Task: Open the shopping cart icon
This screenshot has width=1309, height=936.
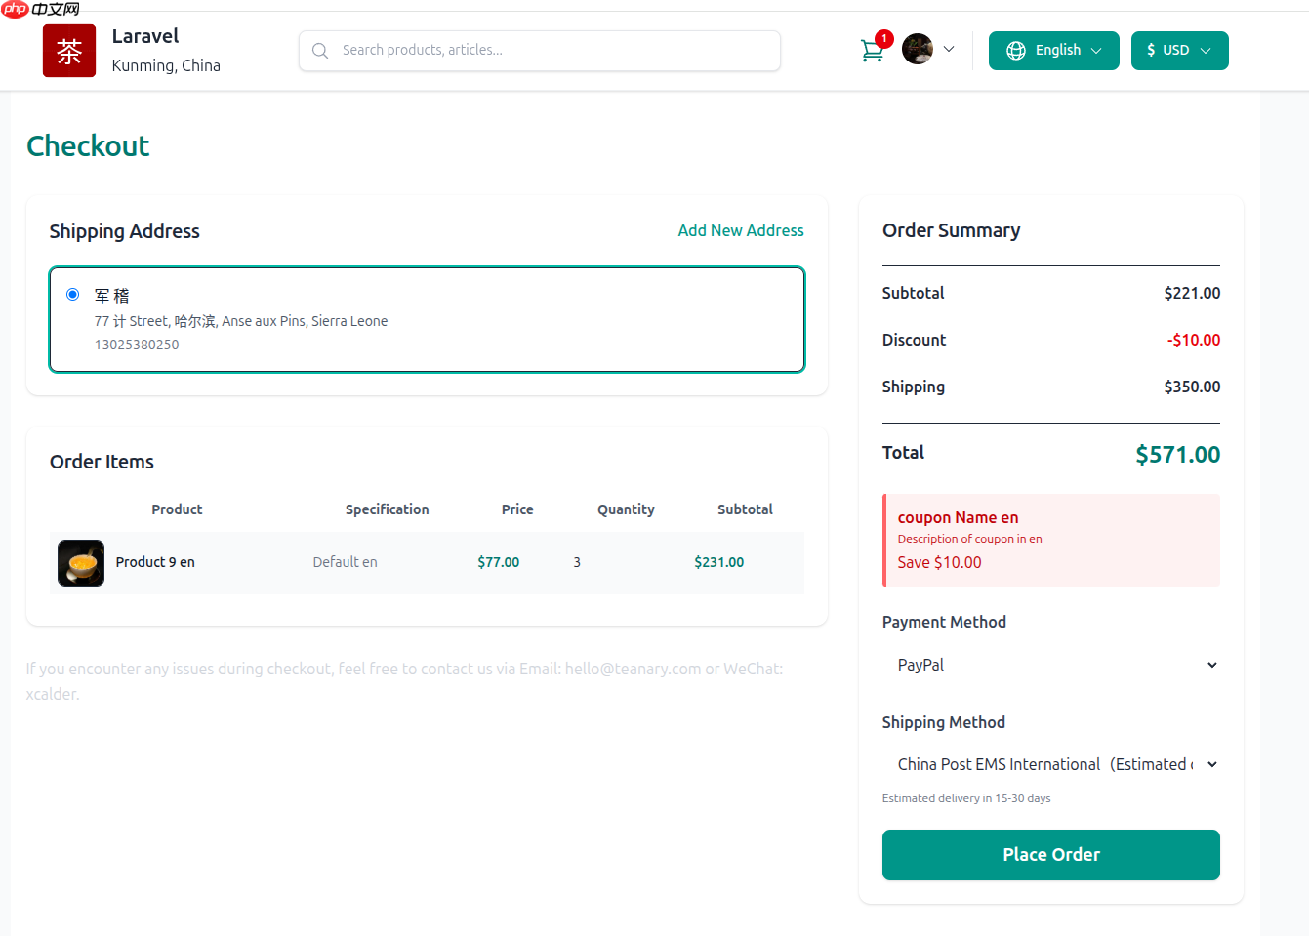Action: pyautogui.click(x=872, y=51)
